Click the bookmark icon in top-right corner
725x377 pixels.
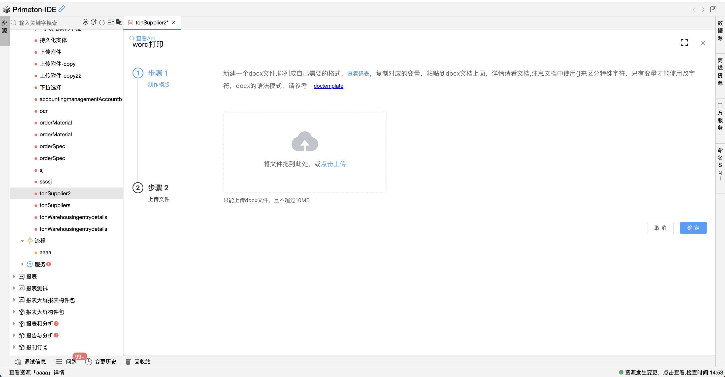[713, 9]
